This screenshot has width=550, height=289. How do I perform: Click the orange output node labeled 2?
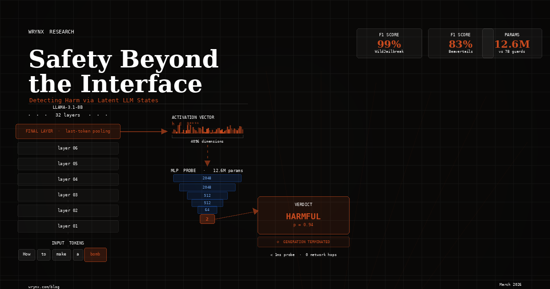pos(207,219)
